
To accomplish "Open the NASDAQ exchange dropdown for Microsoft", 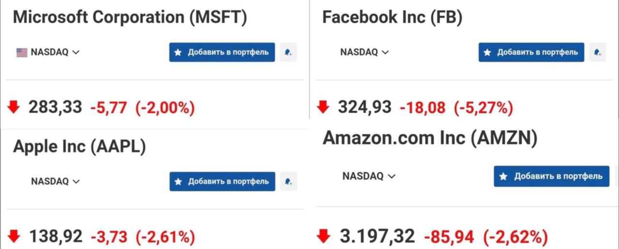I will point(55,52).
